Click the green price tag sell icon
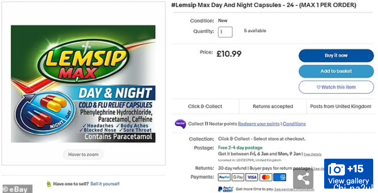Viewport: 378px width, 193px height. point(49,184)
